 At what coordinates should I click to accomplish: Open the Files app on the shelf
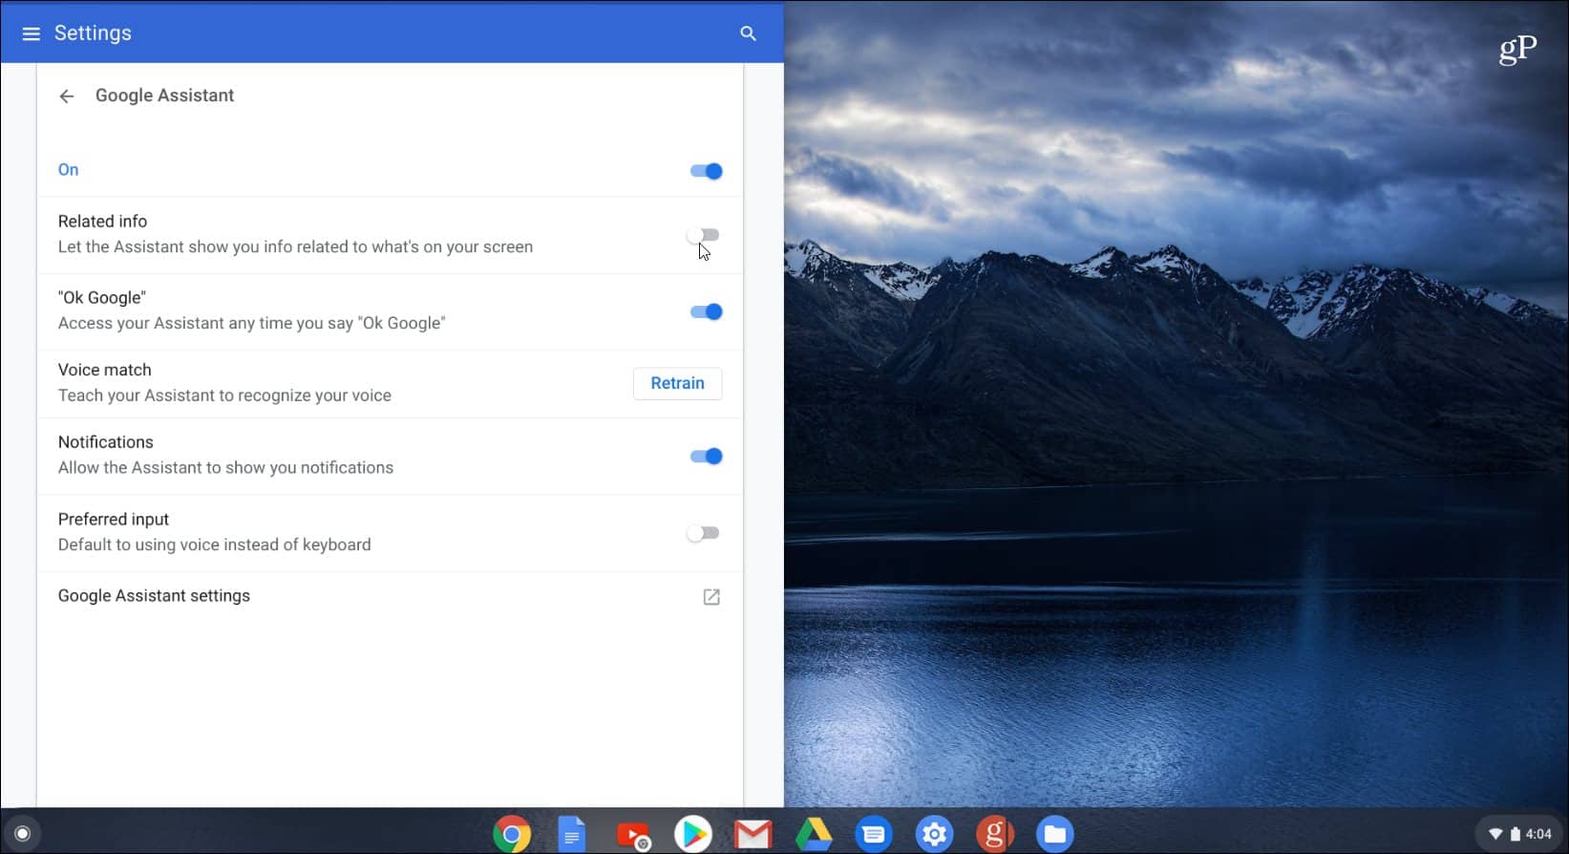tap(1054, 835)
